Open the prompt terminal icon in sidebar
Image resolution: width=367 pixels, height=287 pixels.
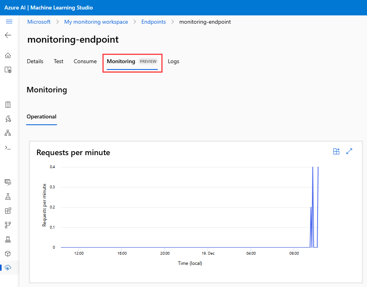8,148
